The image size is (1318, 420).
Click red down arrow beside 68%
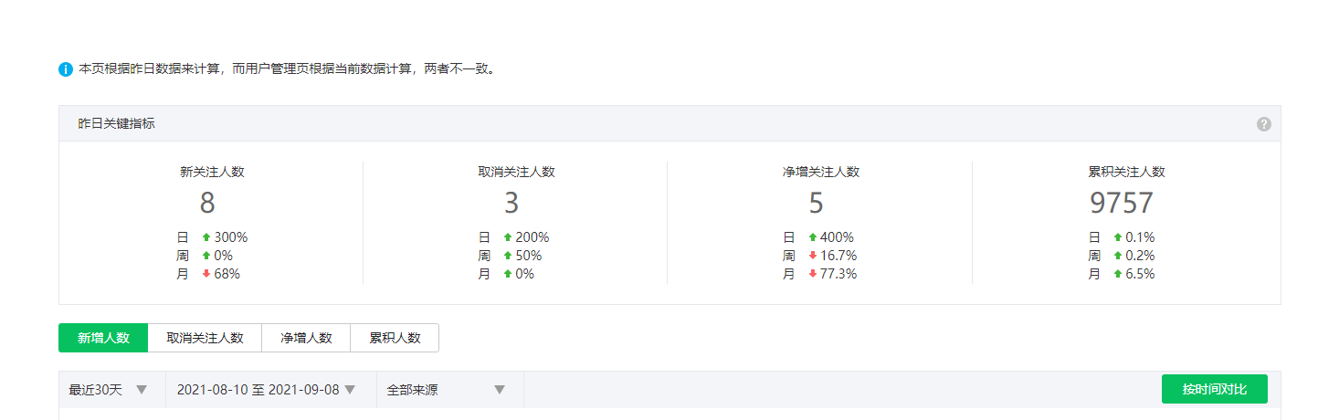point(206,274)
